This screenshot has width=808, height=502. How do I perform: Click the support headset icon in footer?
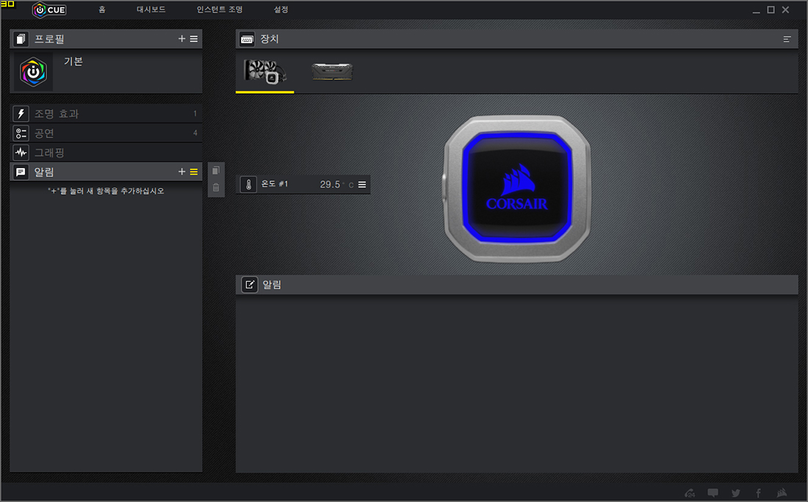pyautogui.click(x=690, y=492)
